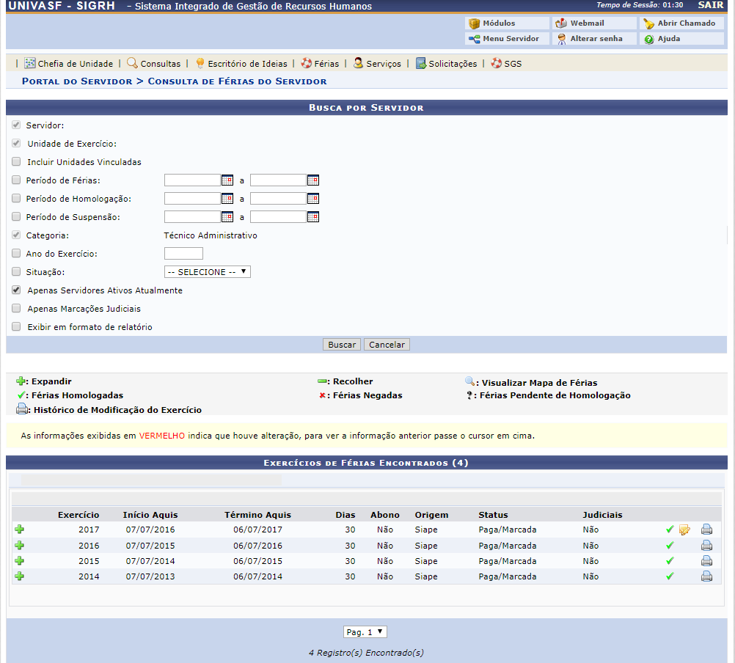Open the Consultas menu

tap(154, 64)
